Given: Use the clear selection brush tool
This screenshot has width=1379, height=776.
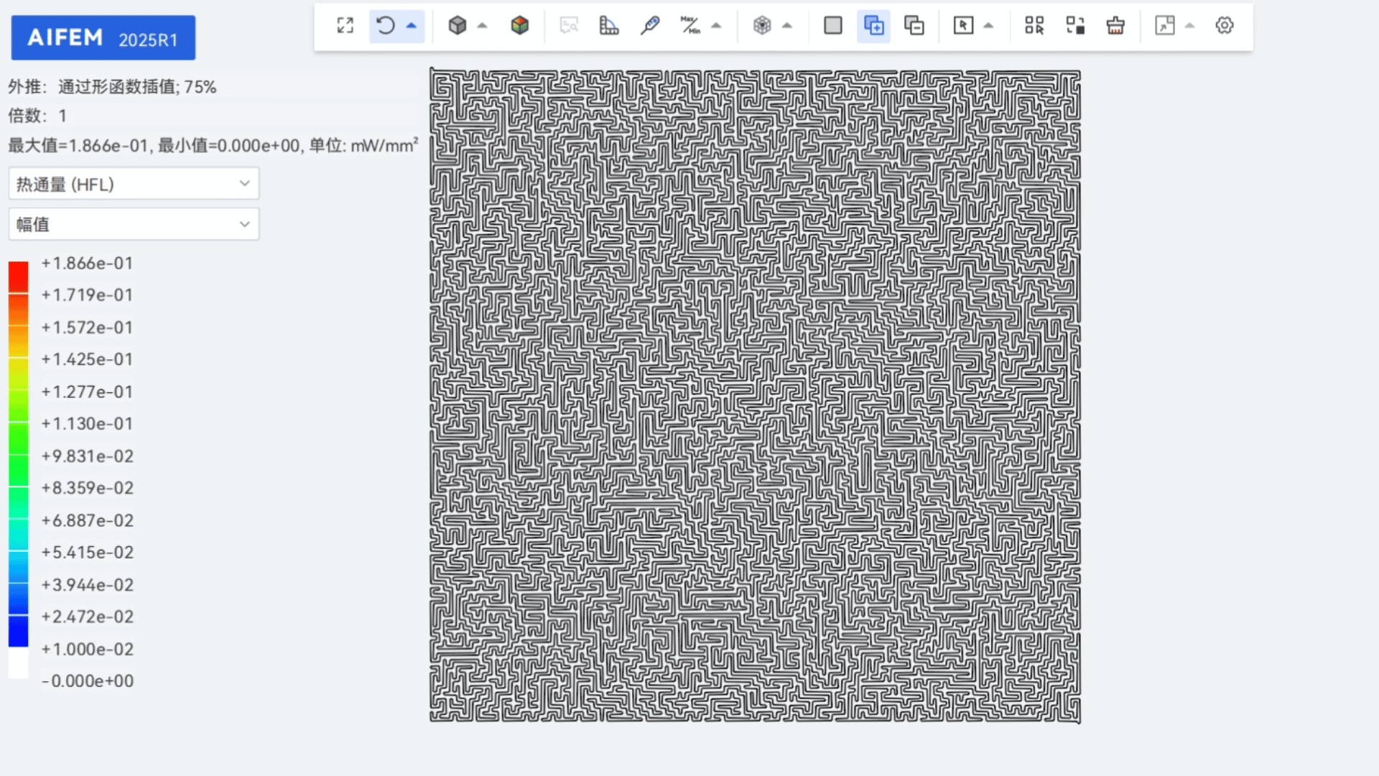Looking at the screenshot, I should pos(1115,25).
